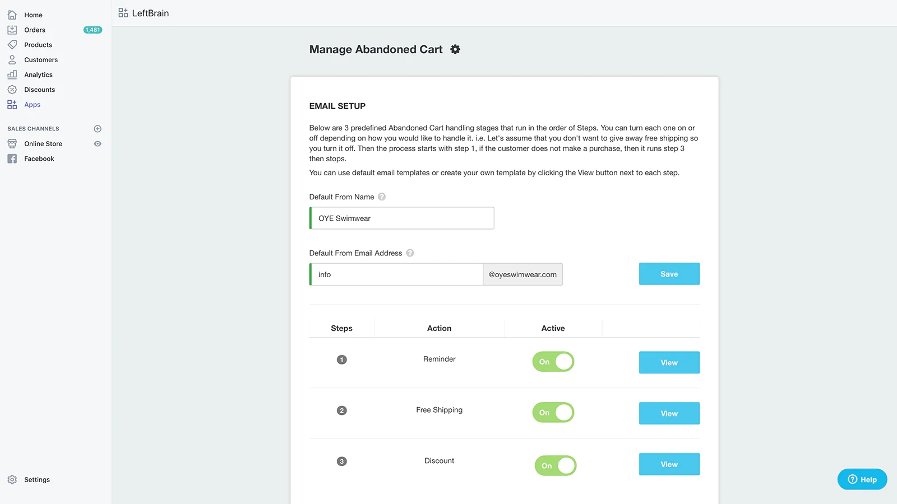Turn off the Reminder step toggle
The height and width of the screenshot is (504, 897).
tap(553, 362)
